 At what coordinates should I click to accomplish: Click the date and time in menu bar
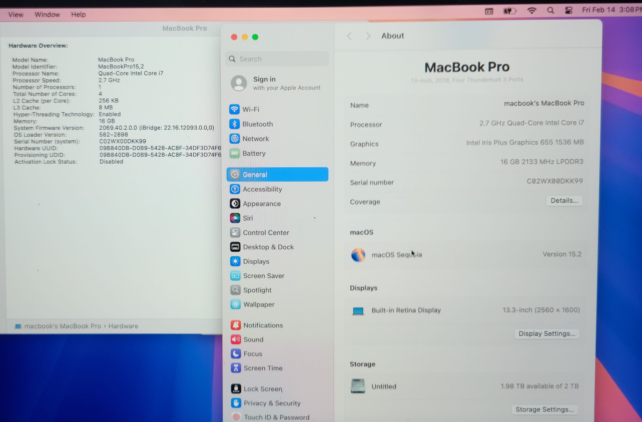pyautogui.click(x=612, y=10)
